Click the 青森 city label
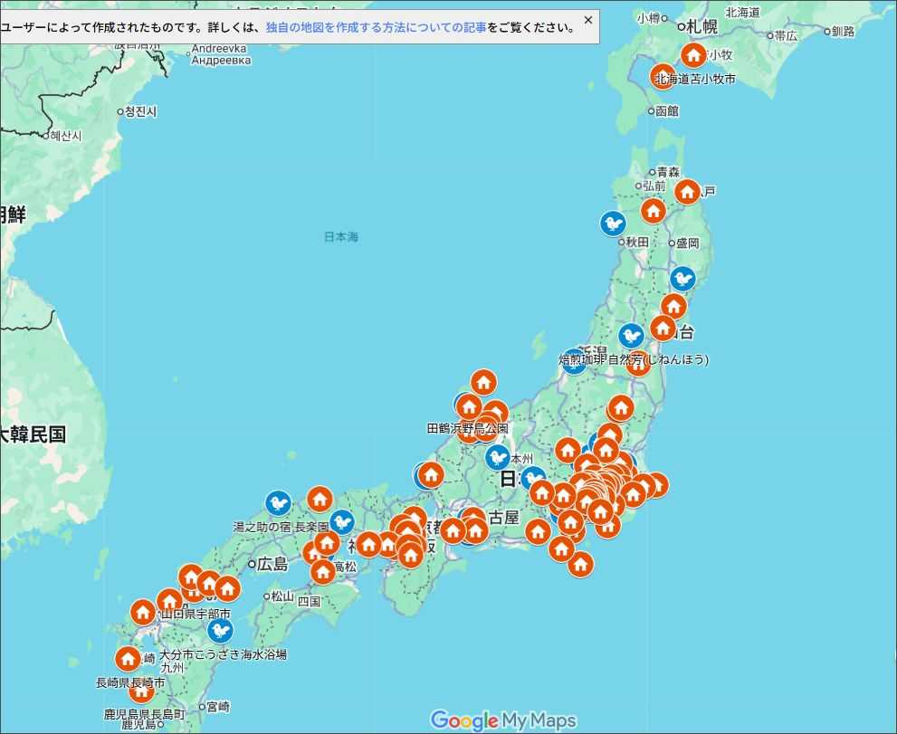The image size is (897, 734). [x=668, y=172]
